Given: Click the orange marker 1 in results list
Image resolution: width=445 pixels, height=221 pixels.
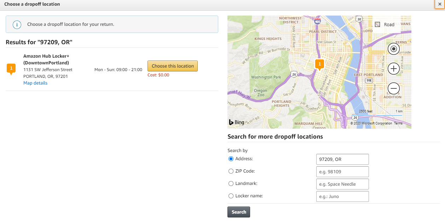Looking at the screenshot, I should tap(11, 68).
